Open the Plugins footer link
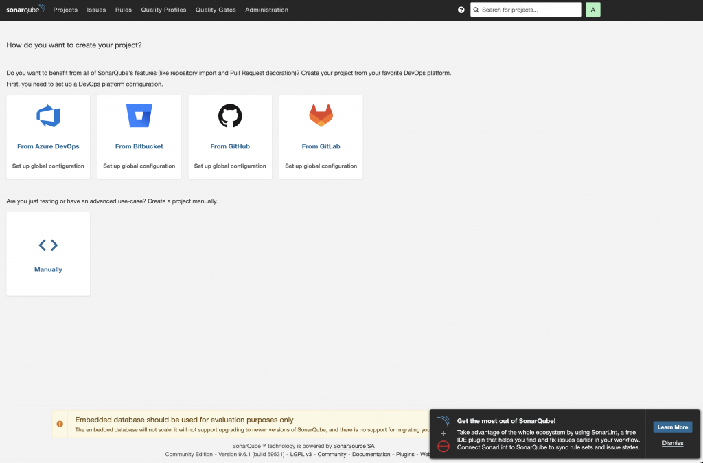The height and width of the screenshot is (463, 703). pos(405,455)
